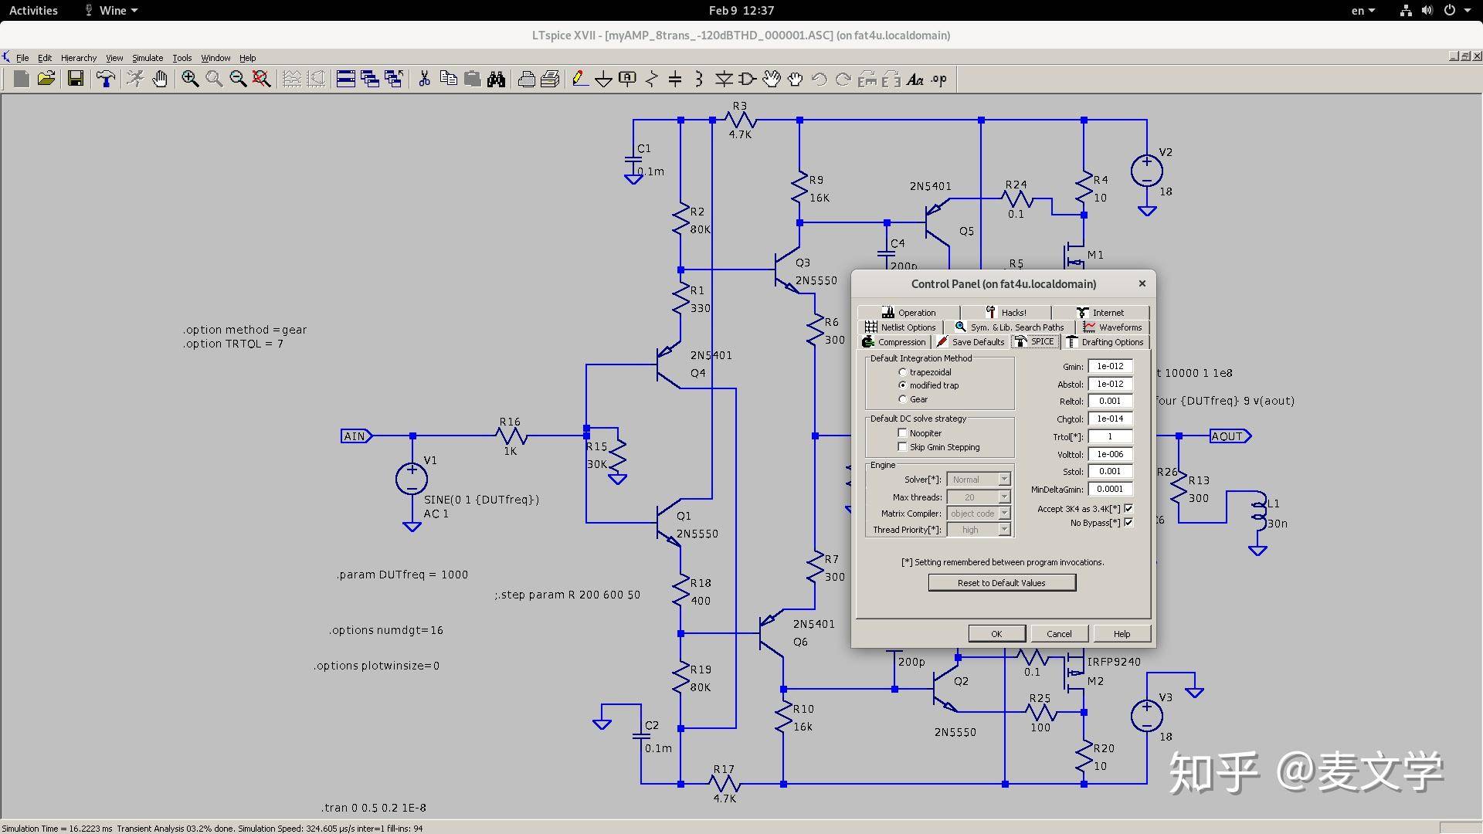Open Help from Control Panel dialog
This screenshot has width=1483, height=834.
click(1122, 634)
